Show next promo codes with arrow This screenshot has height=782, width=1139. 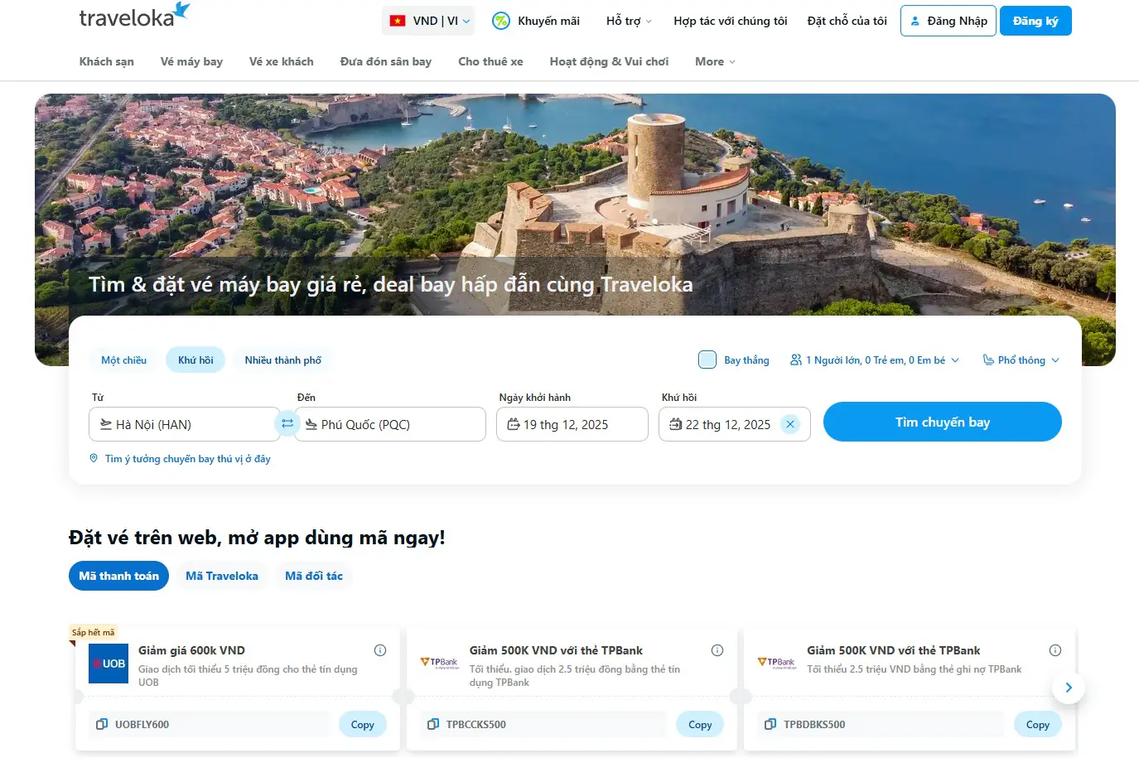pos(1068,688)
